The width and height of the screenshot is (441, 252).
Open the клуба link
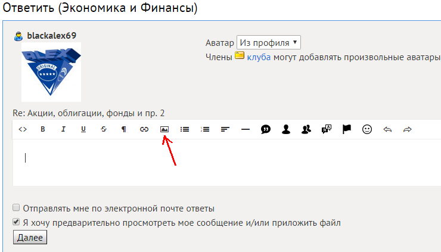tap(259, 57)
